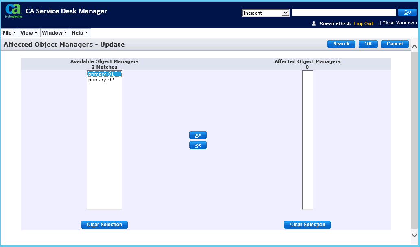Move selection back with << button
This screenshot has height=247, width=420.
point(198,145)
